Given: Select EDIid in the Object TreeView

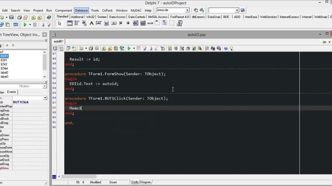Looking at the screenshot, I should (4, 69).
